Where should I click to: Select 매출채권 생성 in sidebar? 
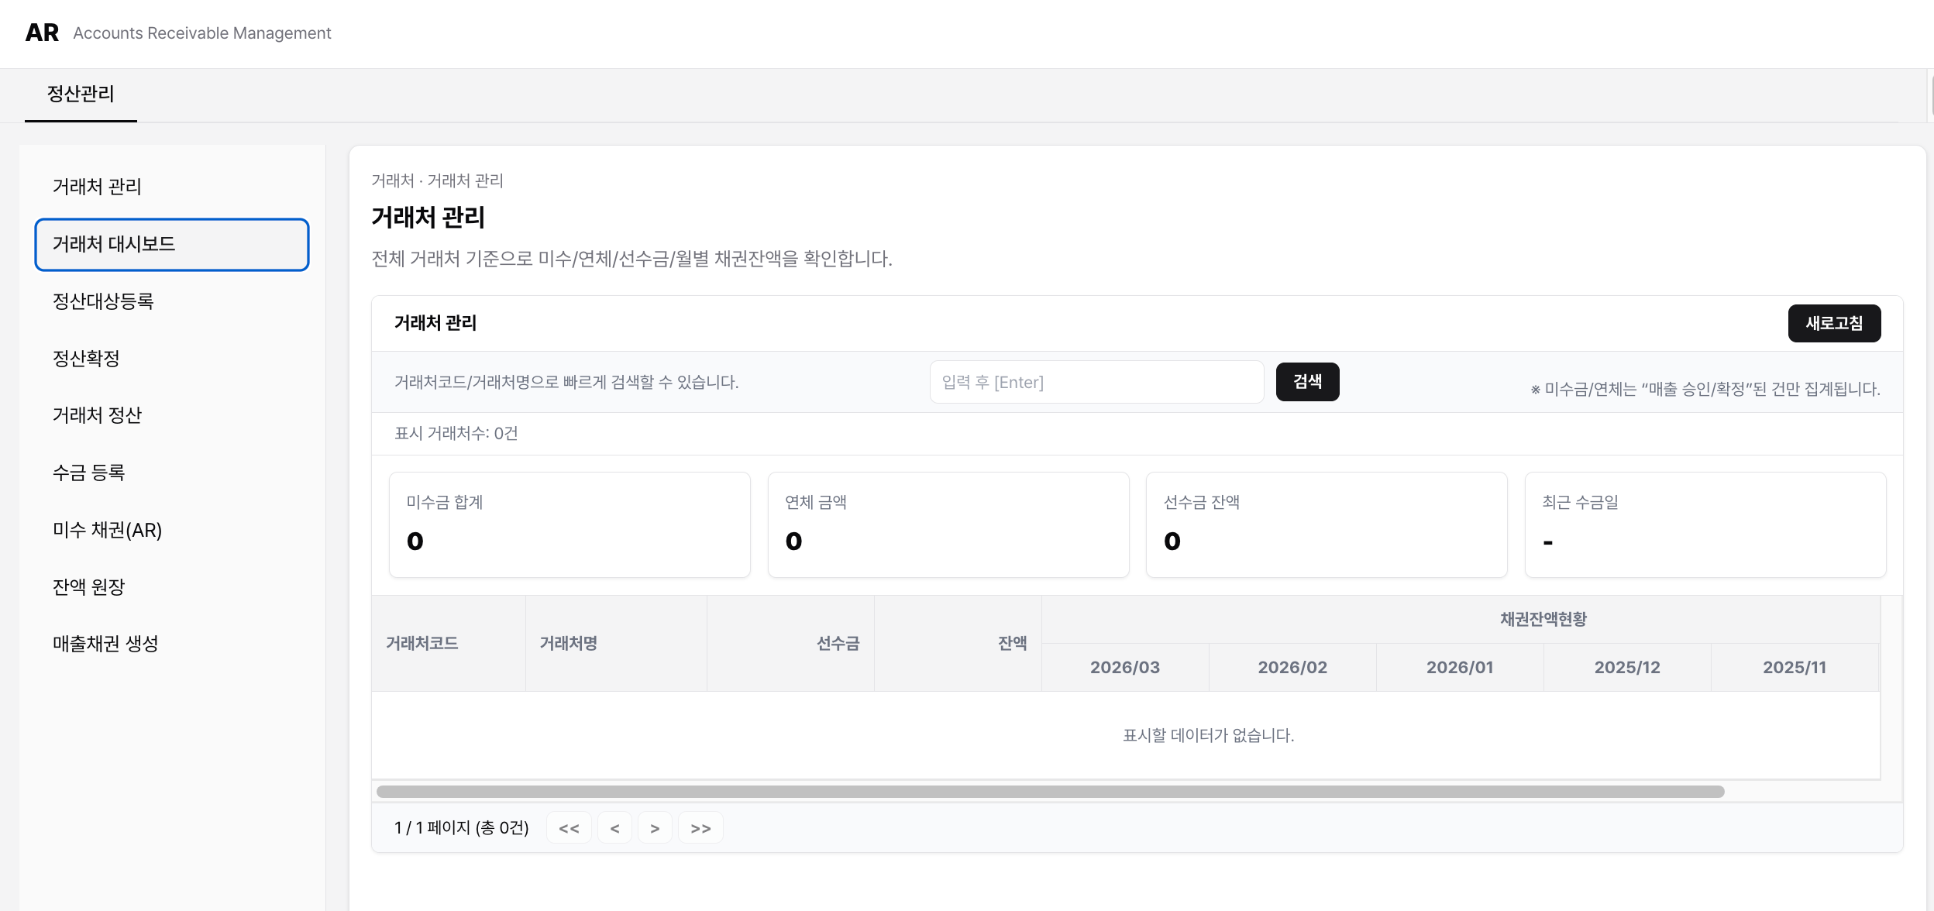pos(105,644)
